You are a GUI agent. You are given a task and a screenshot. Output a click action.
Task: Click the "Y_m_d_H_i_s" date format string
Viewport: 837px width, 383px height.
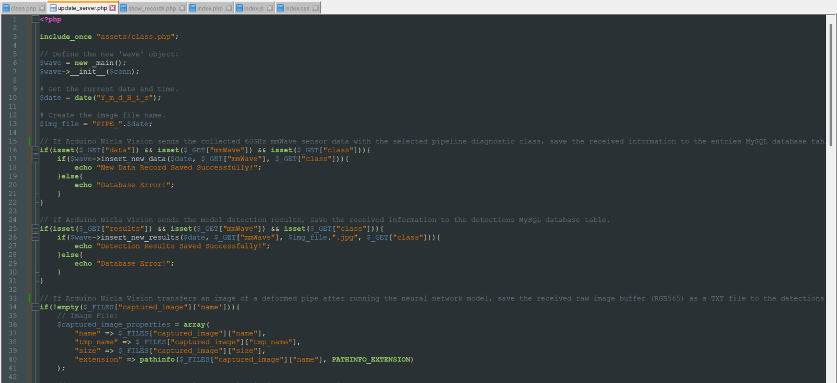tap(125, 98)
